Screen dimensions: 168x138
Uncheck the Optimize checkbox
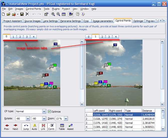click(49, 111)
